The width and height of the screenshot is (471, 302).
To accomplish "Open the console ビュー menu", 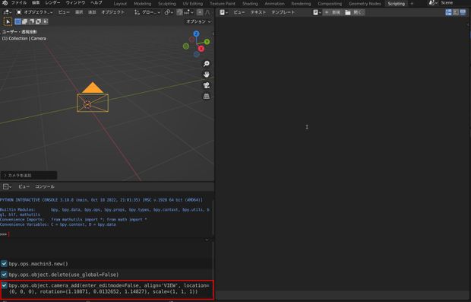I will point(24,187).
